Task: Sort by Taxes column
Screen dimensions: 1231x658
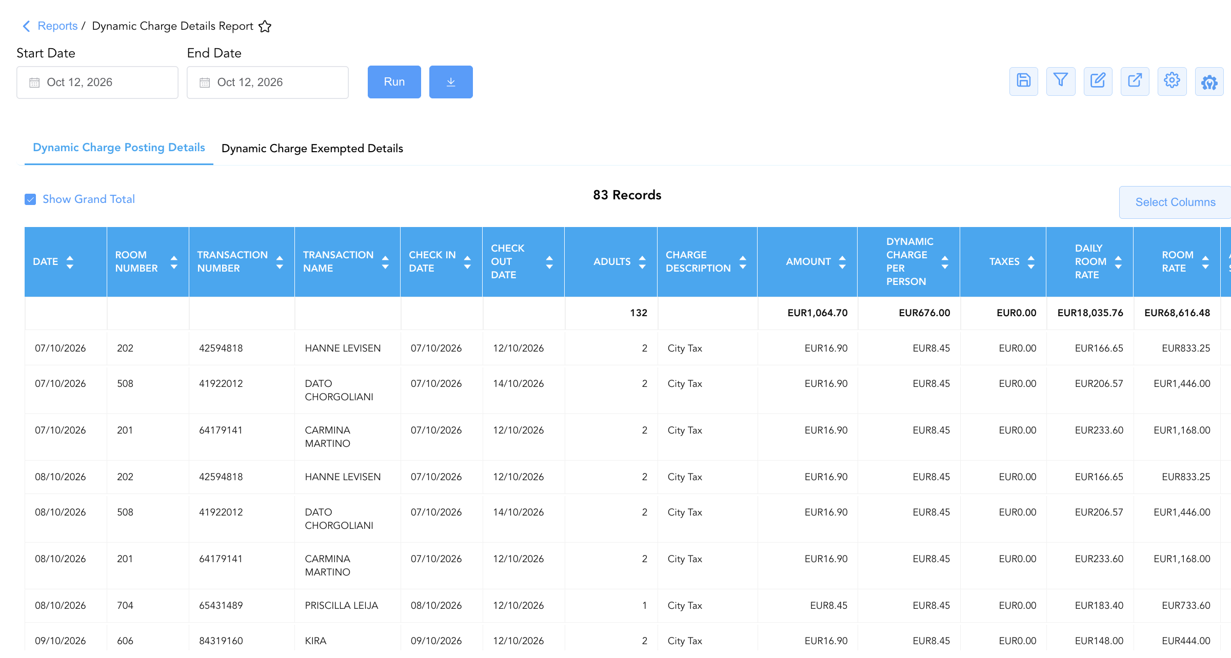Action: 1031,262
